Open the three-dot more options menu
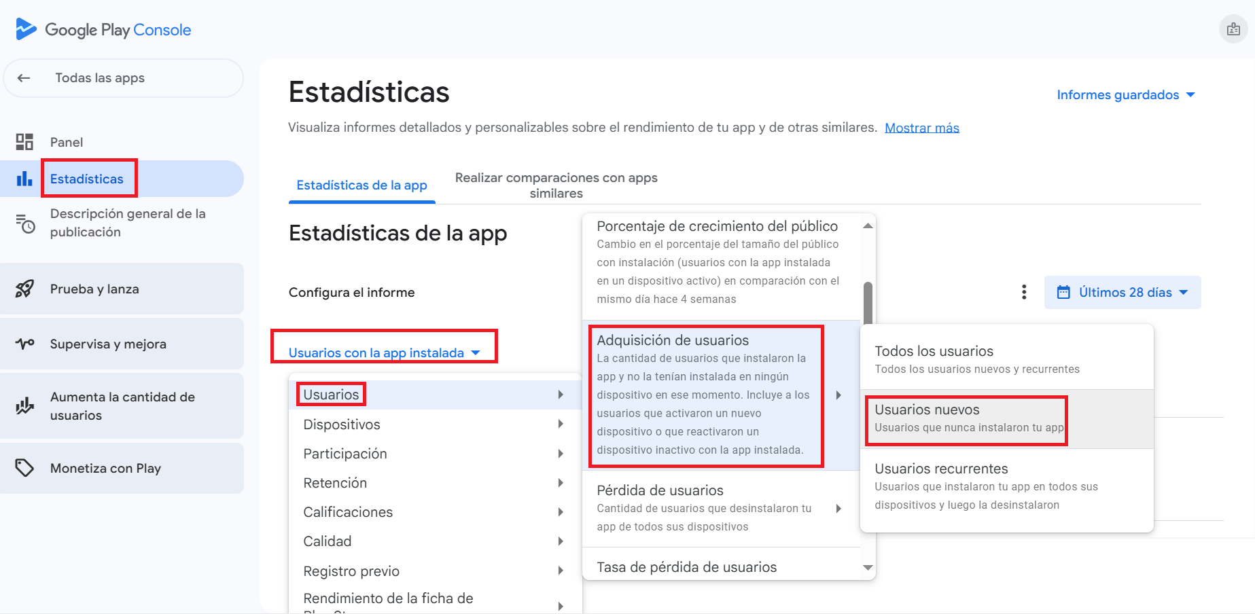The image size is (1255, 614). (x=1023, y=292)
